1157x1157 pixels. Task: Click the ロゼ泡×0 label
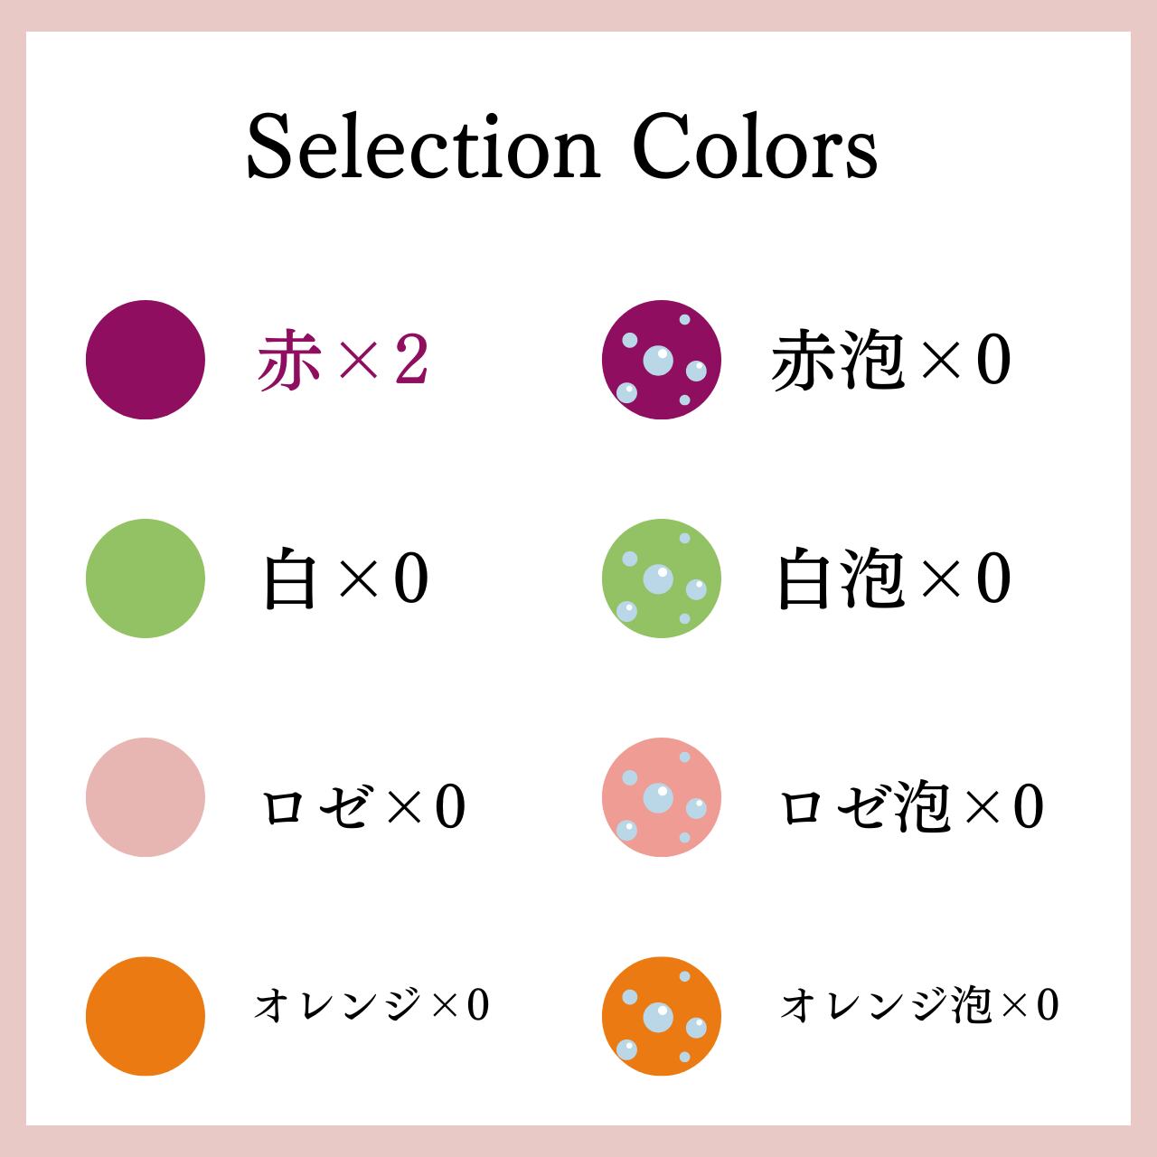(x=911, y=805)
